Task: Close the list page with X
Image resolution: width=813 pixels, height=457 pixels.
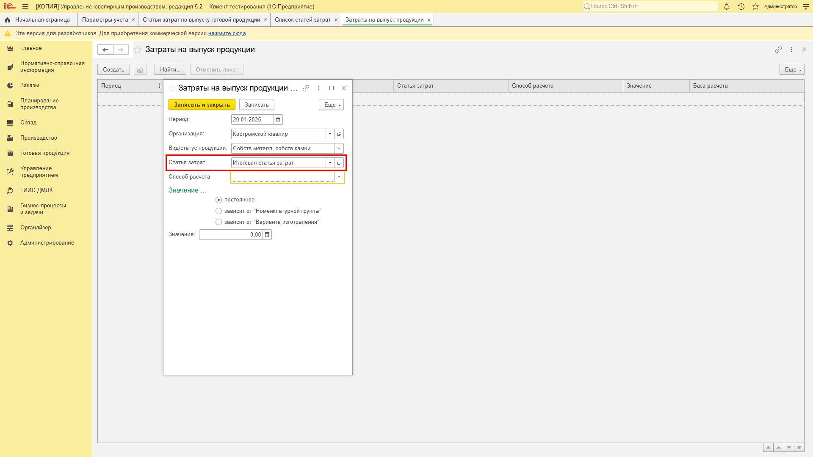Action: (804, 50)
